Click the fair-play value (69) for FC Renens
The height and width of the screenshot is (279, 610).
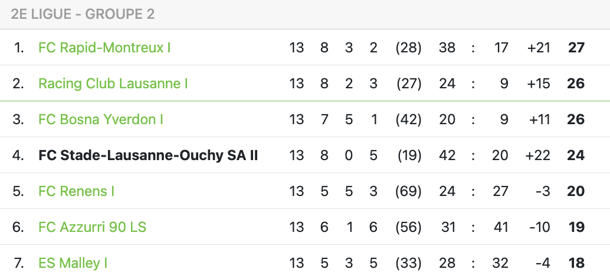pyautogui.click(x=408, y=191)
